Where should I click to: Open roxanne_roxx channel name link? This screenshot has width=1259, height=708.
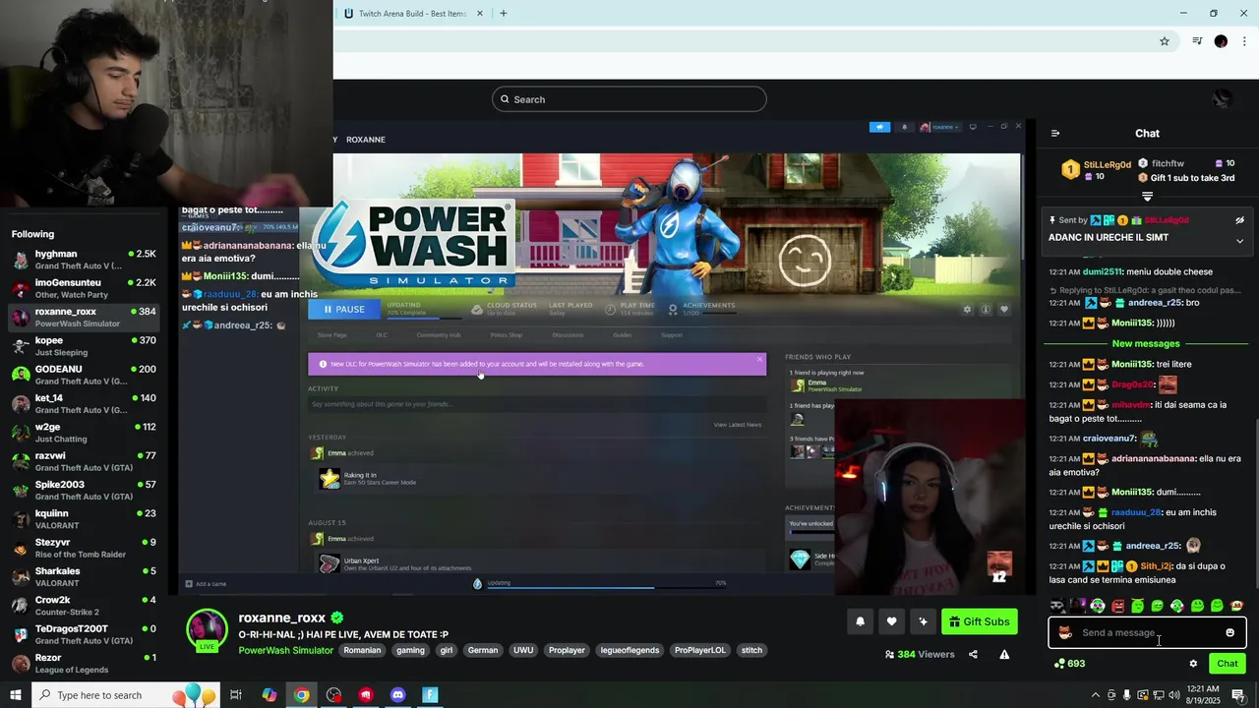[281, 618]
